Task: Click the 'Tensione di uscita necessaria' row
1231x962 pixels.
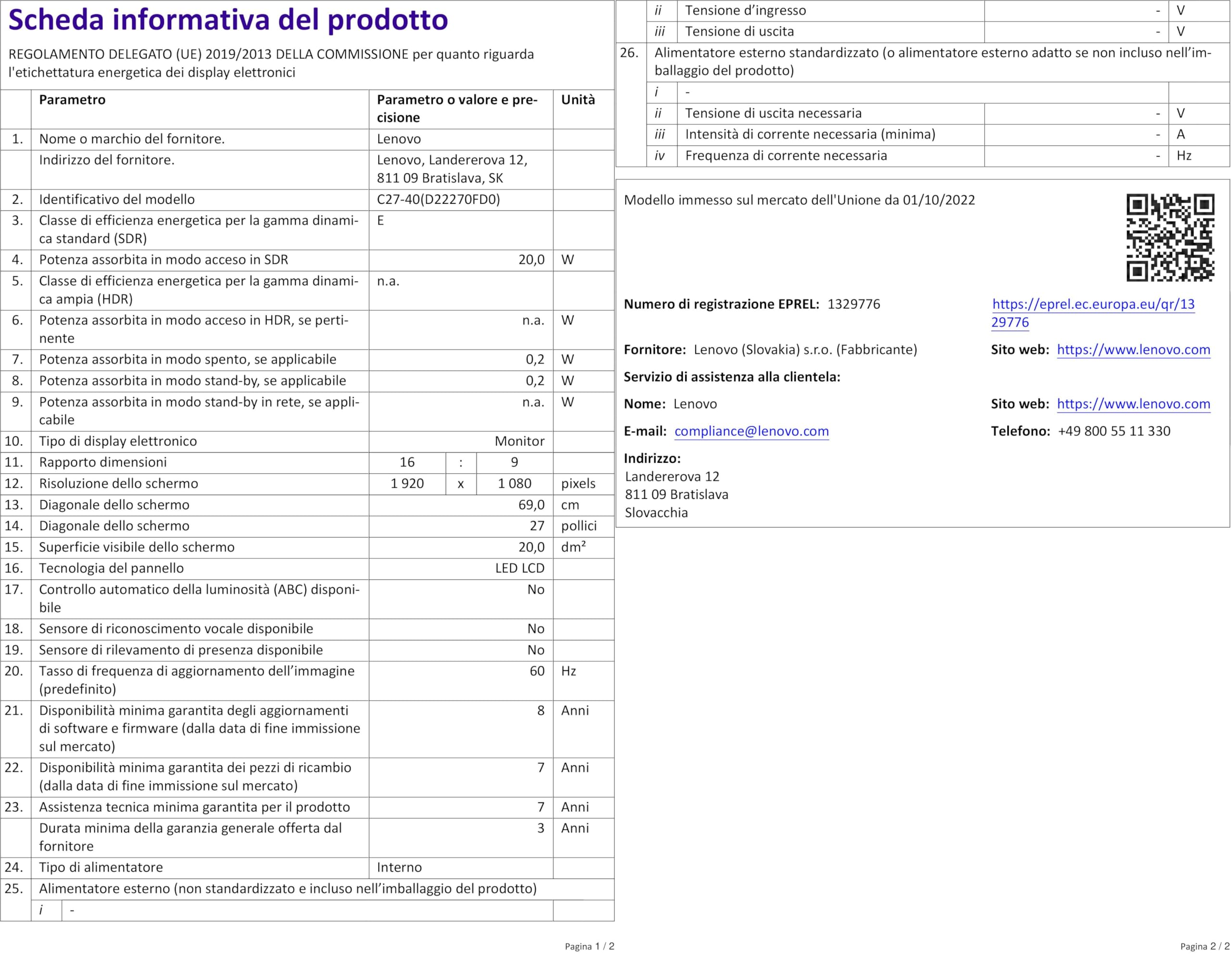Action: pyautogui.click(x=773, y=113)
